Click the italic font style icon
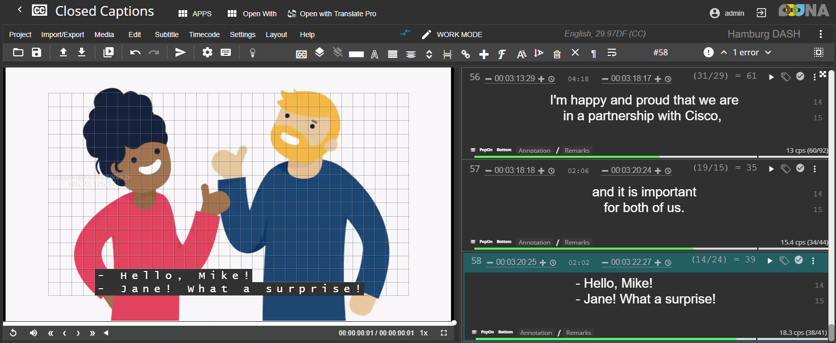This screenshot has width=836, height=343. click(502, 54)
